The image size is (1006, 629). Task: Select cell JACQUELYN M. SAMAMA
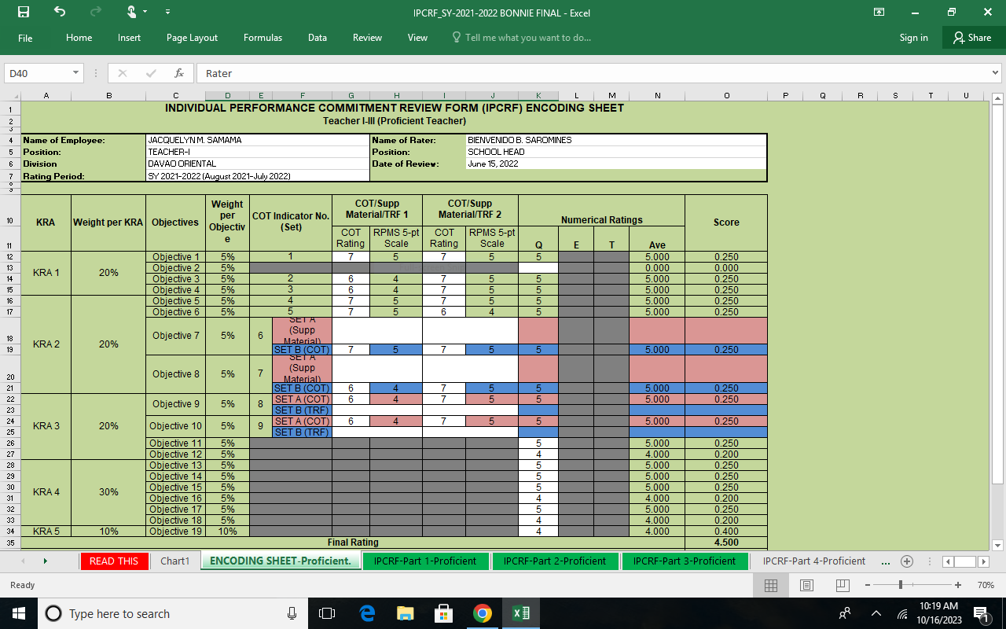click(257, 140)
